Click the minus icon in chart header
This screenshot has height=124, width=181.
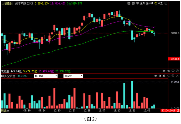point(133,3)
